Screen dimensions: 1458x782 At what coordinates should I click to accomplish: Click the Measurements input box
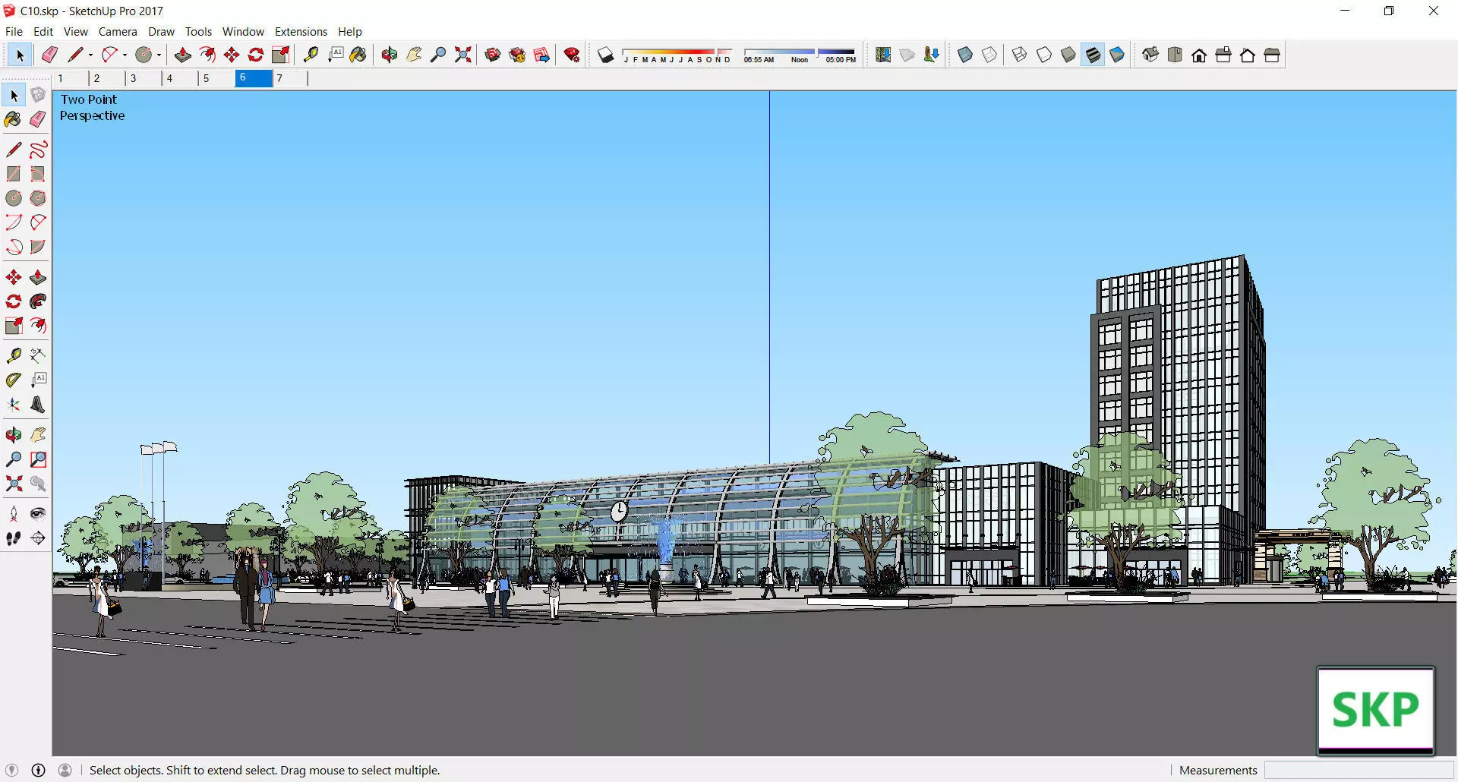tap(1359, 770)
